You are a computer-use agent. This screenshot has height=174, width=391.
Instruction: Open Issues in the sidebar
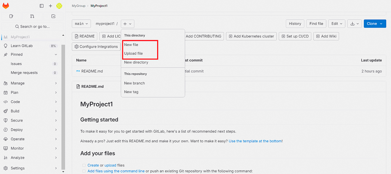[30, 64]
